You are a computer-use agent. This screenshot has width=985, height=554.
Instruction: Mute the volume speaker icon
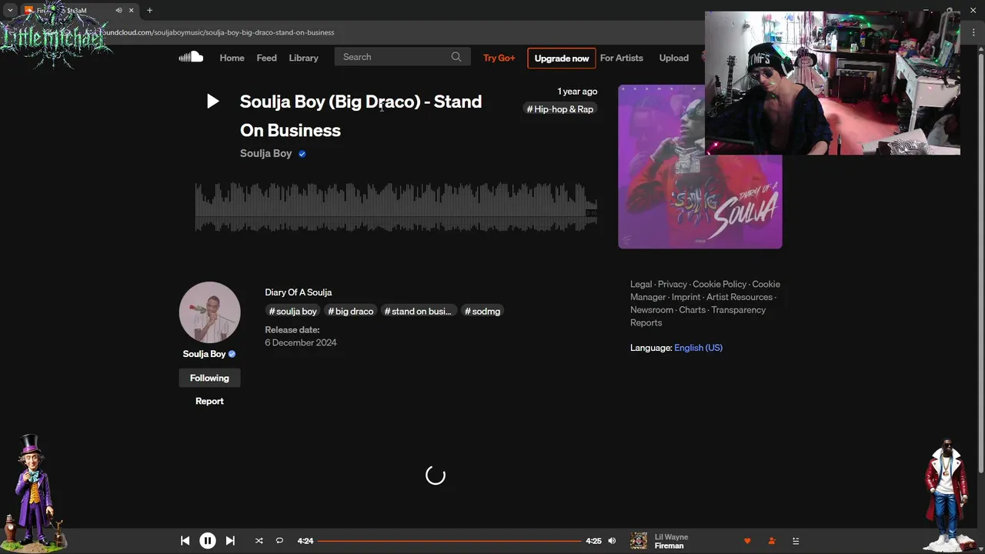(612, 541)
